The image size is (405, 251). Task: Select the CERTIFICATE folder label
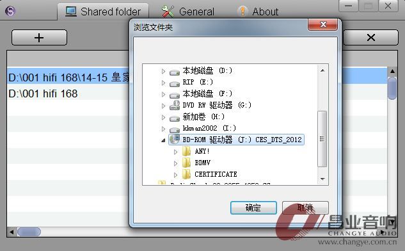point(216,174)
